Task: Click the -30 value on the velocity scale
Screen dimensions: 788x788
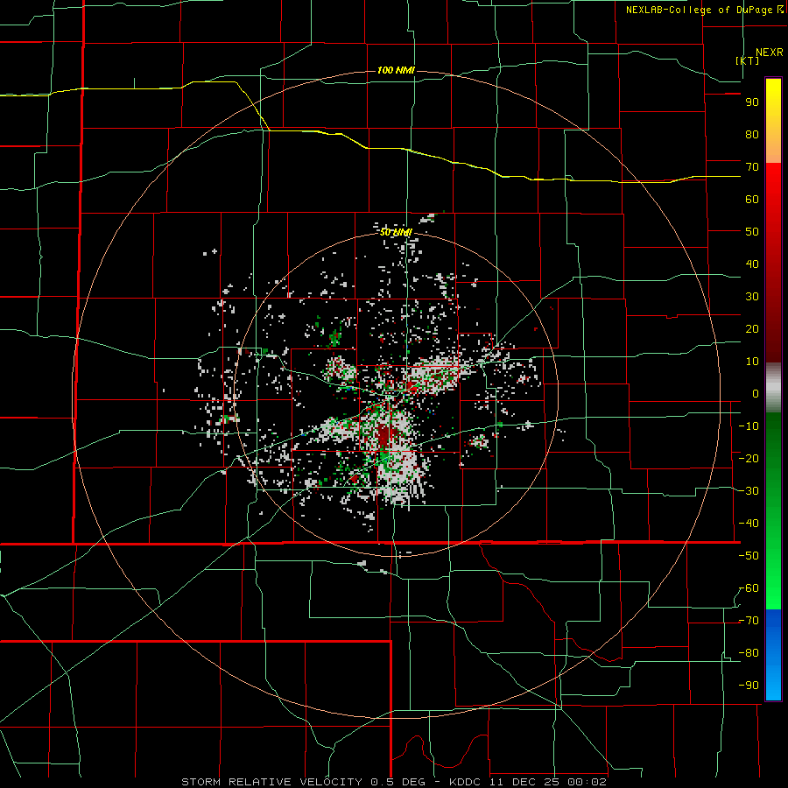Action: pyautogui.click(x=749, y=491)
